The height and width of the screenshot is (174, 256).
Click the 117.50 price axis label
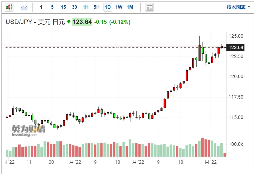(236, 97)
